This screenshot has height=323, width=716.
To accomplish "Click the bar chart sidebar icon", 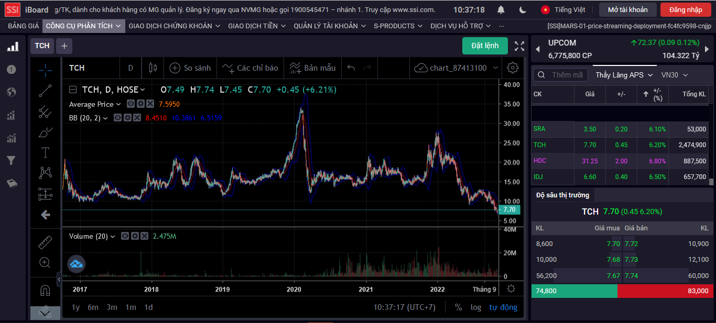I will click(x=13, y=47).
